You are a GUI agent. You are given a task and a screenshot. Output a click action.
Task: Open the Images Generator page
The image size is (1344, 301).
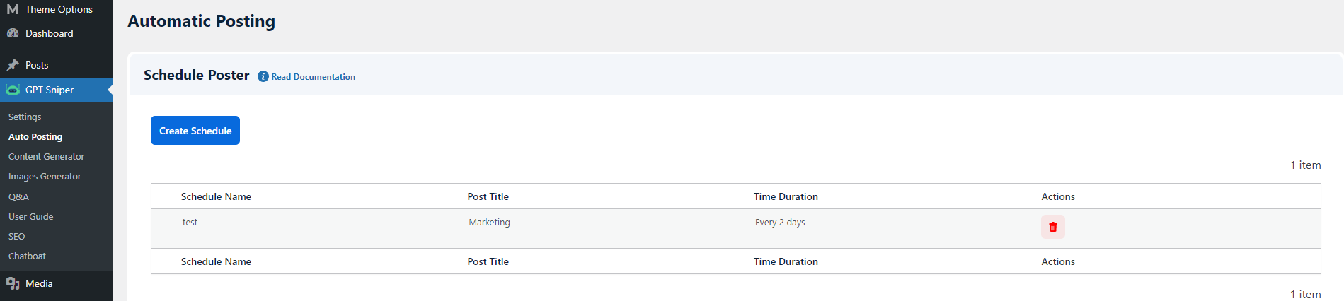(45, 176)
